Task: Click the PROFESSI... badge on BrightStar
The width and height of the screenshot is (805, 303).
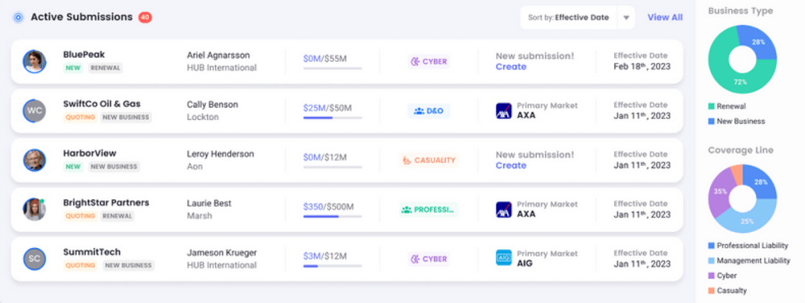Action: pos(429,210)
